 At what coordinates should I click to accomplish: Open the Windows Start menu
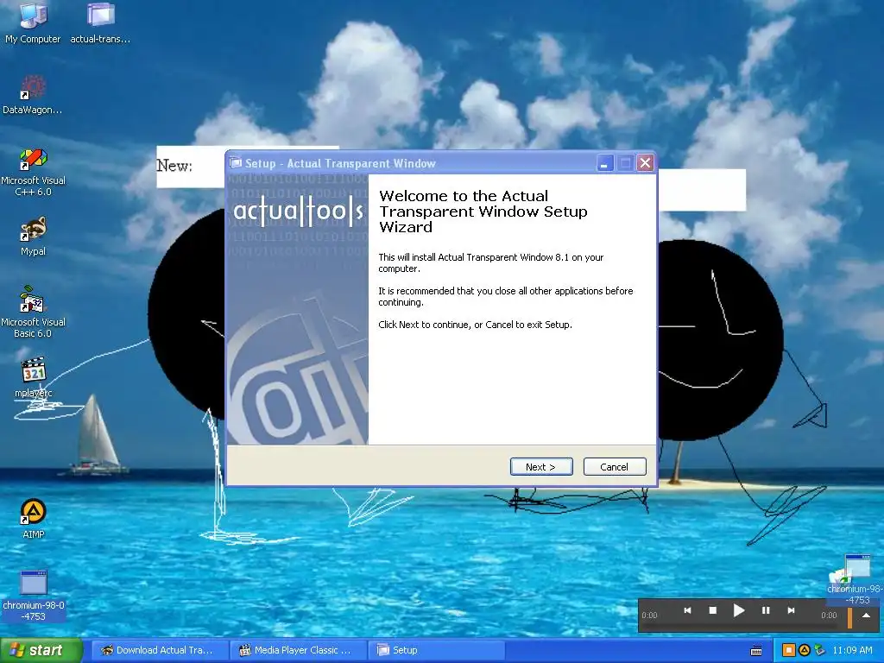[41, 650]
